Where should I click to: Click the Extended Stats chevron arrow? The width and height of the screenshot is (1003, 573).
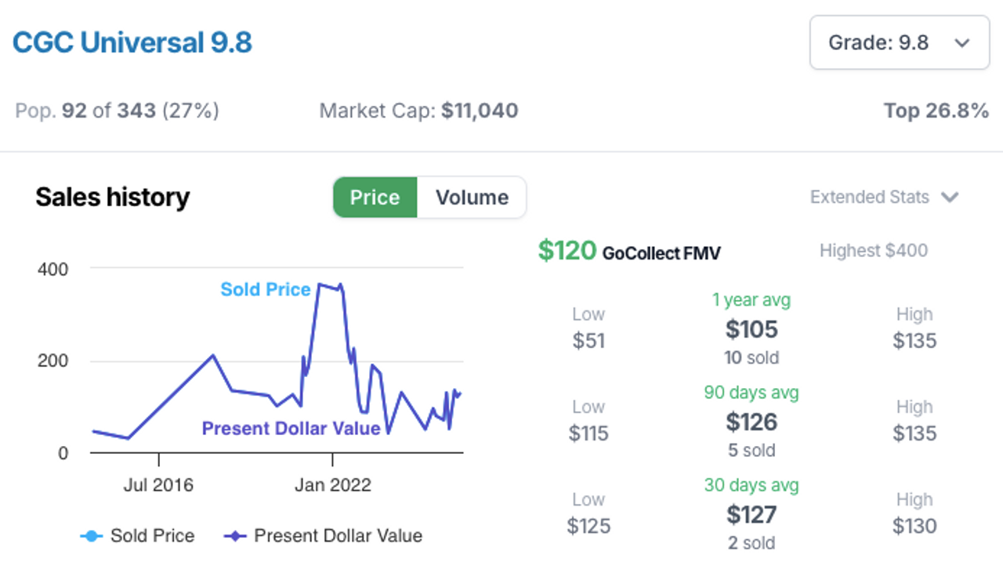click(950, 198)
